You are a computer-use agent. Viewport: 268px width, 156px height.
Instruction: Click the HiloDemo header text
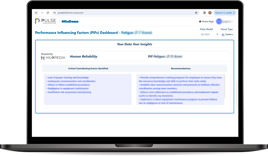point(70,21)
